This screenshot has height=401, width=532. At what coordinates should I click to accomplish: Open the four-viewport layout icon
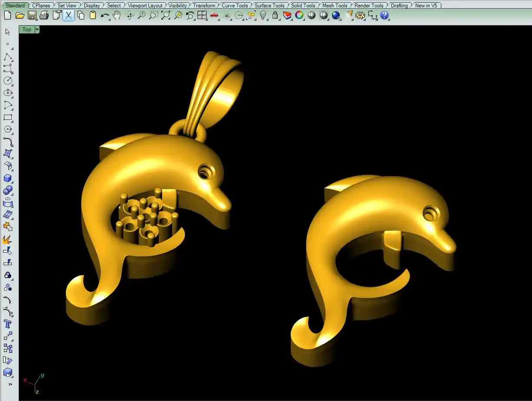(x=202, y=16)
